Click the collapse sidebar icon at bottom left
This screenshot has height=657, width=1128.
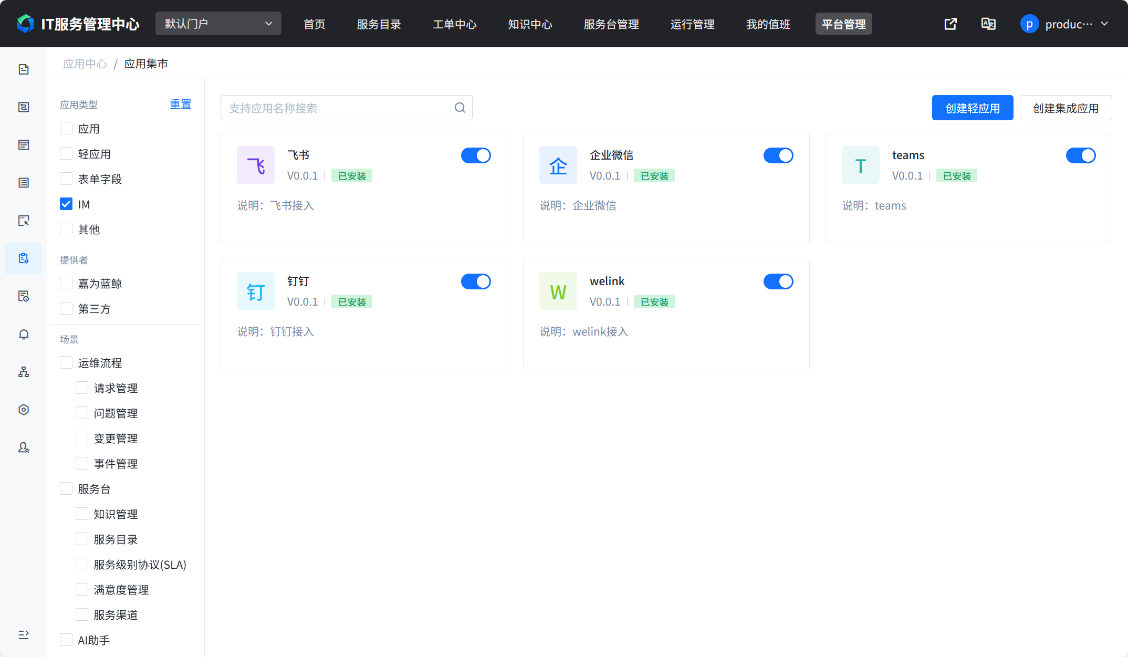pos(23,634)
